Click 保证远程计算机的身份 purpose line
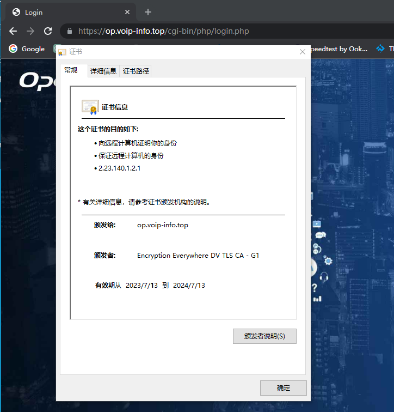 131,155
